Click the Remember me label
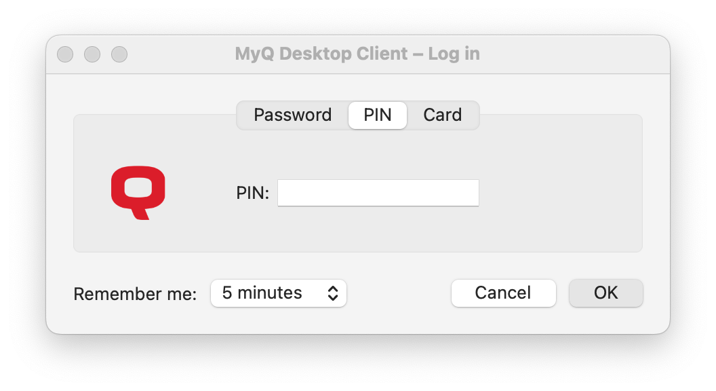716x391 pixels. click(134, 293)
